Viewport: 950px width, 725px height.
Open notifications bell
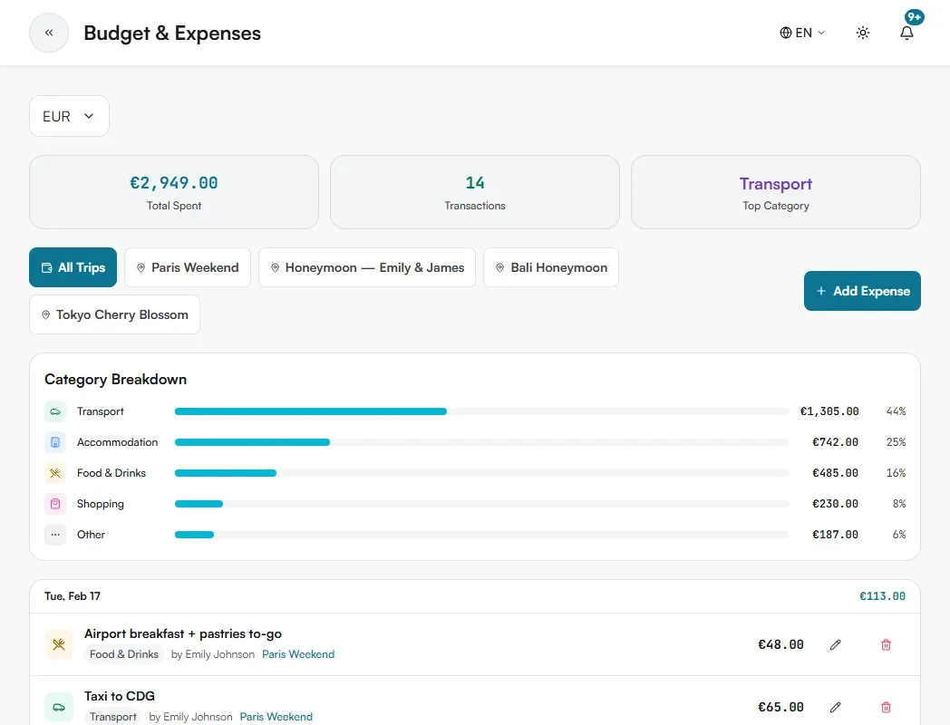pos(906,33)
